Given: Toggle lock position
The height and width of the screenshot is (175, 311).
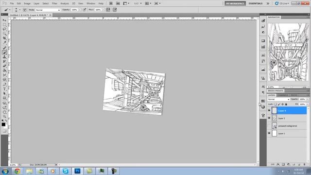Looking at the screenshot, I should [x=283, y=104].
